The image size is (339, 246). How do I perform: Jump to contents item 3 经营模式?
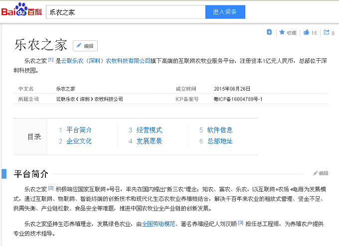[149, 130]
